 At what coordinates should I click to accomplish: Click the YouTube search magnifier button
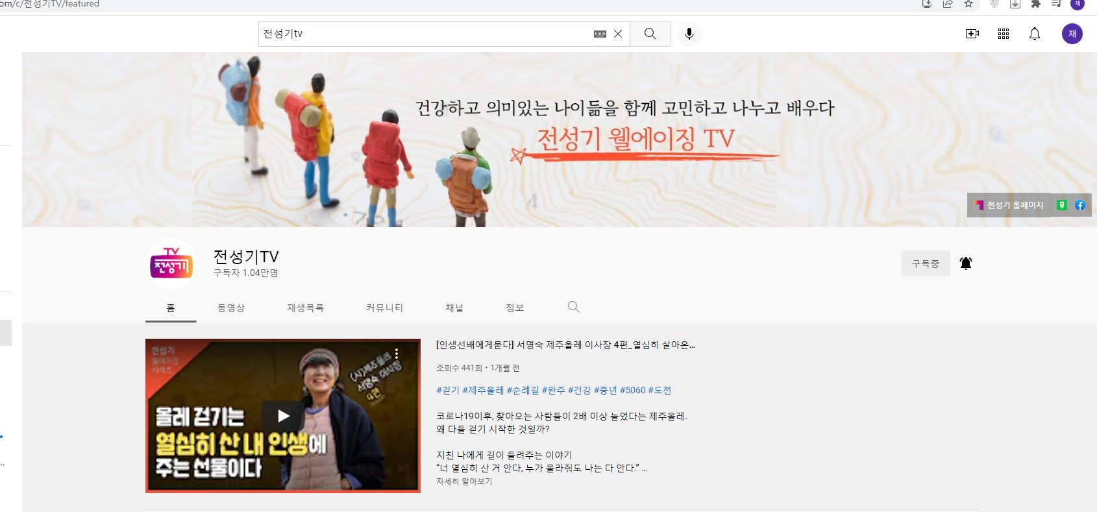tap(650, 34)
